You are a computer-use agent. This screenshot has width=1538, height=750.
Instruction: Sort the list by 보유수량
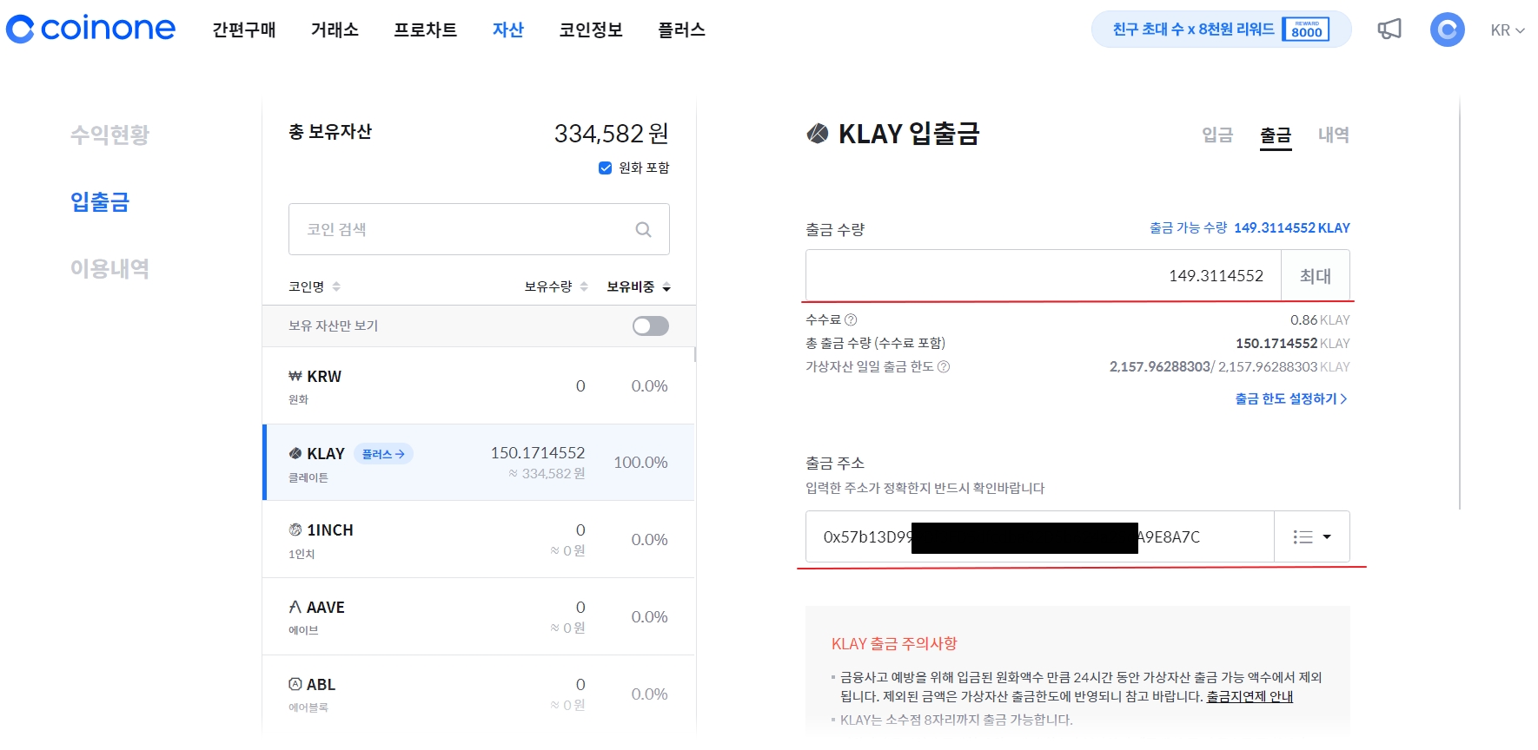click(x=556, y=286)
